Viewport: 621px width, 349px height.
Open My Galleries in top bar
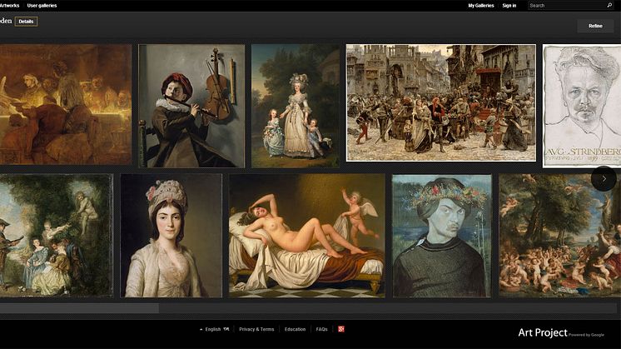481,6
